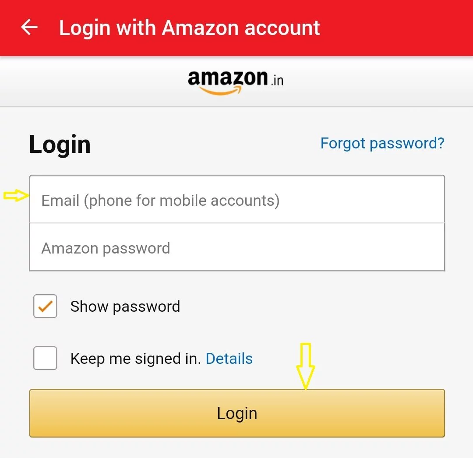Click the orange Amazon smile arrow
The height and width of the screenshot is (458, 473).
(x=221, y=90)
